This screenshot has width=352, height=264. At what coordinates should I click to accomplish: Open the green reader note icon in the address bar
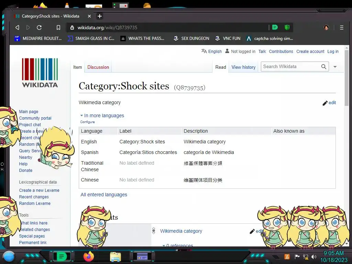point(275,27)
